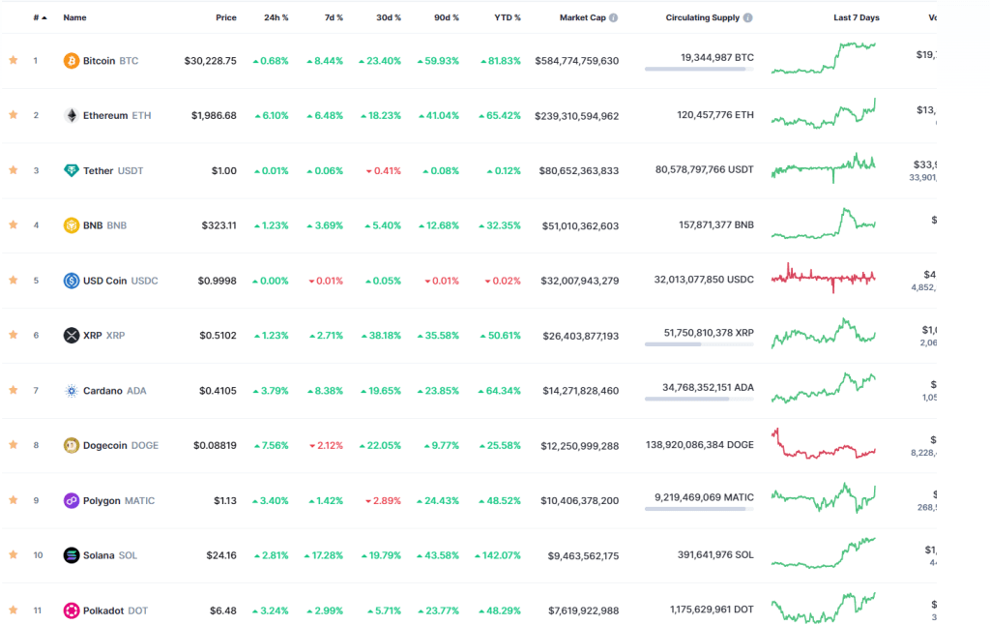Open the BNB coin page link

click(104, 225)
